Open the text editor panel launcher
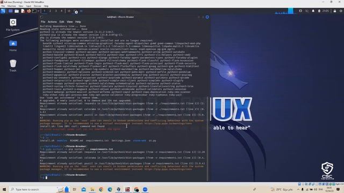Viewport: 344px width, 193px height. [23, 11]
